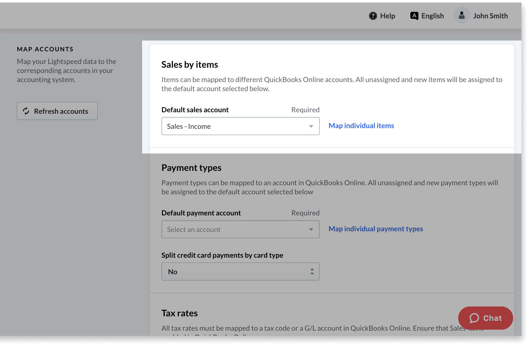The image size is (529, 346).
Task: Click the 'Select an account' placeholder field
Action: pyautogui.click(x=193, y=229)
